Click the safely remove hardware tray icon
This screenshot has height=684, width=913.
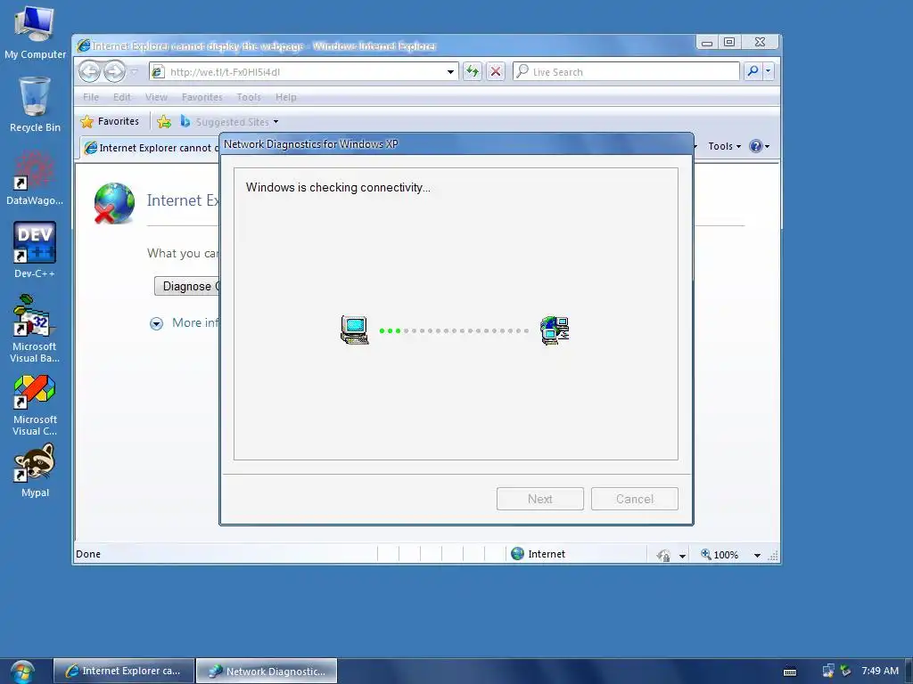(845, 672)
